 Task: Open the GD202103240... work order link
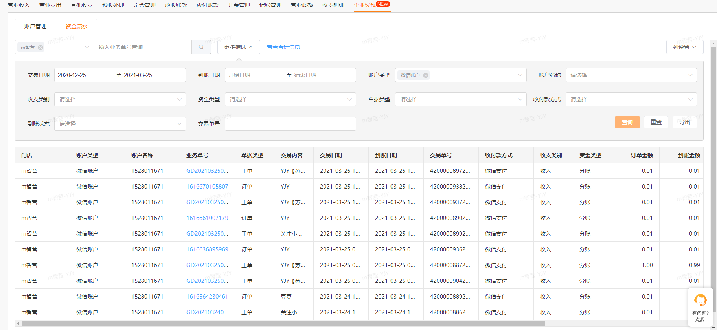click(207, 312)
